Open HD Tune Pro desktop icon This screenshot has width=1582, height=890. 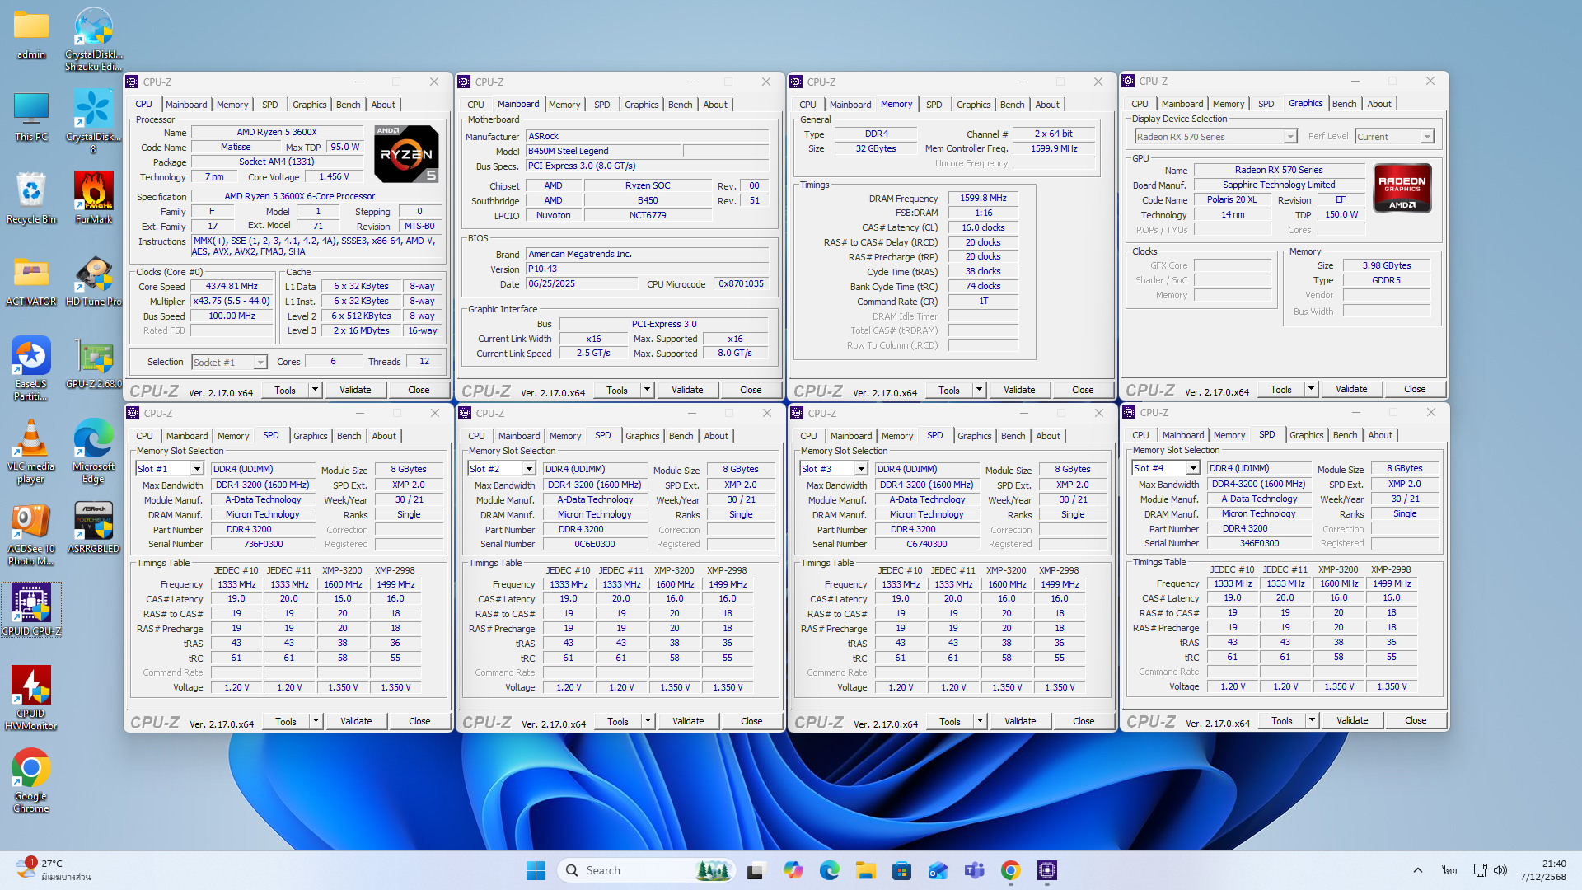tap(93, 279)
